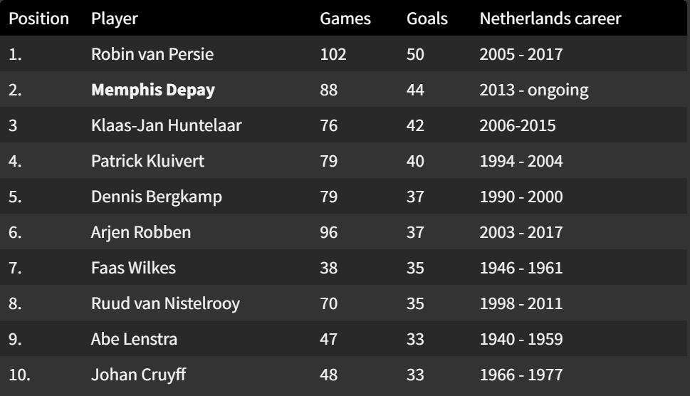Click the Johan Cruyff player cell

[x=138, y=375]
